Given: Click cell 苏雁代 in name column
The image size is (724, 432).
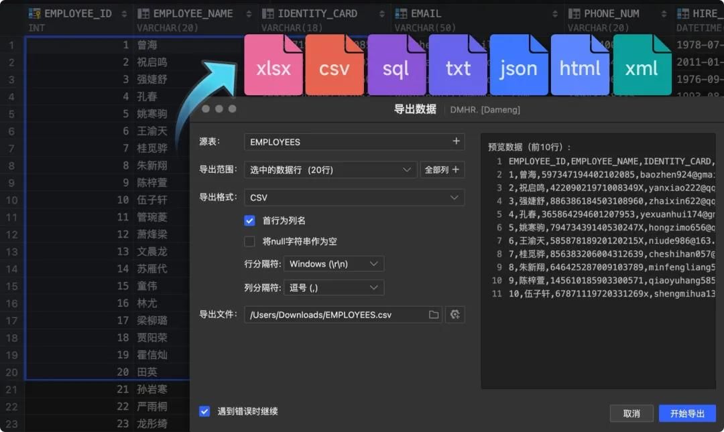Looking at the screenshot, I should (x=152, y=269).
